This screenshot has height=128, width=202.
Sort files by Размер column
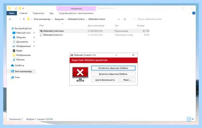pos(140,25)
